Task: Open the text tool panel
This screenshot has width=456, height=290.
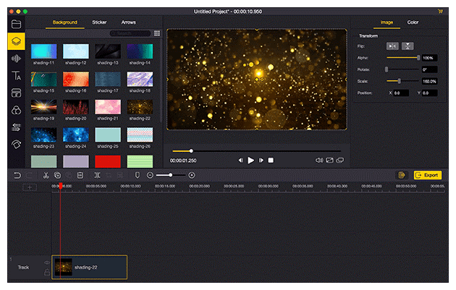Action: 16,75
